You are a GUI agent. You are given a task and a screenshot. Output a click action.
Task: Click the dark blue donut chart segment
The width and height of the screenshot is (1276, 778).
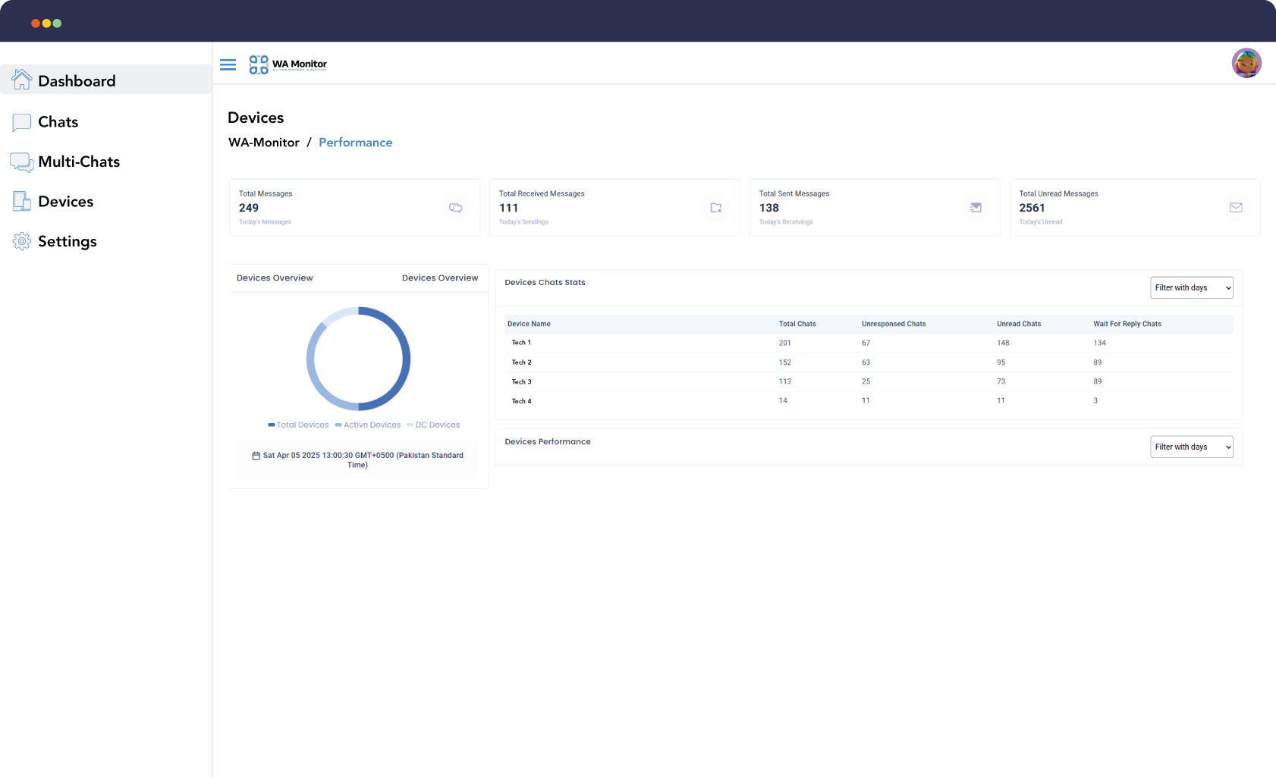tap(404, 360)
